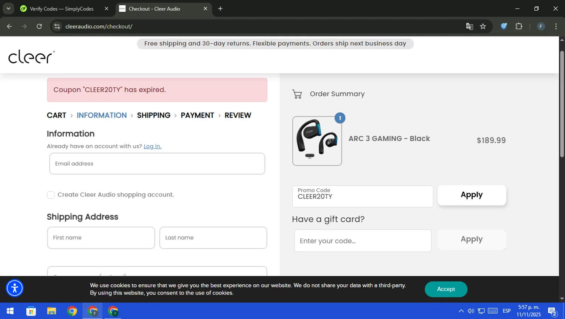Click the Order Summary heading
Screen dimensions: 565x319
[x=337, y=94]
